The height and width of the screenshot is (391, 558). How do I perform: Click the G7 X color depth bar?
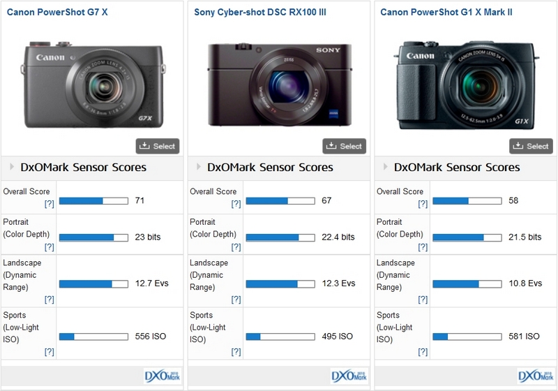[x=93, y=237]
